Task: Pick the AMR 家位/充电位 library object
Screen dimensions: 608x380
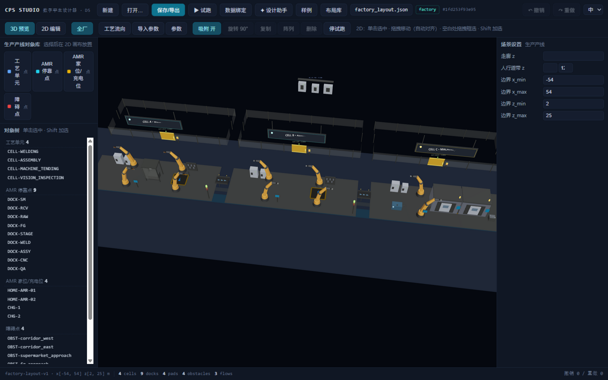Action: (79, 71)
